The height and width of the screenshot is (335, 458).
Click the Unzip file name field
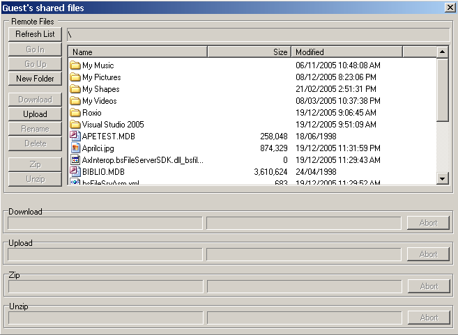106,318
